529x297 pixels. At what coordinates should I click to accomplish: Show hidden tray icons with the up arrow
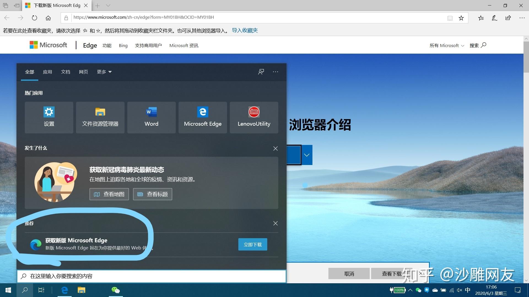pyautogui.click(x=410, y=290)
